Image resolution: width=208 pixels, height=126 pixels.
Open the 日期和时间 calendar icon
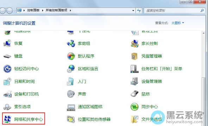(7, 82)
